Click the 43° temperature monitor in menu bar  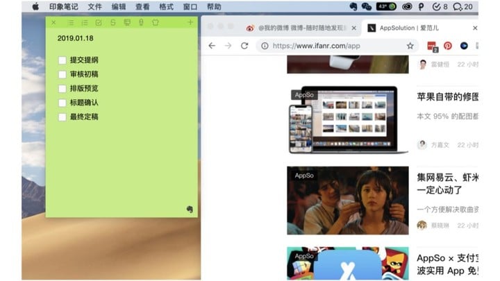386,6
